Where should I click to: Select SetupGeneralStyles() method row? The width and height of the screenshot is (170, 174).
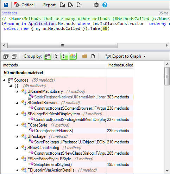tap(67, 165)
